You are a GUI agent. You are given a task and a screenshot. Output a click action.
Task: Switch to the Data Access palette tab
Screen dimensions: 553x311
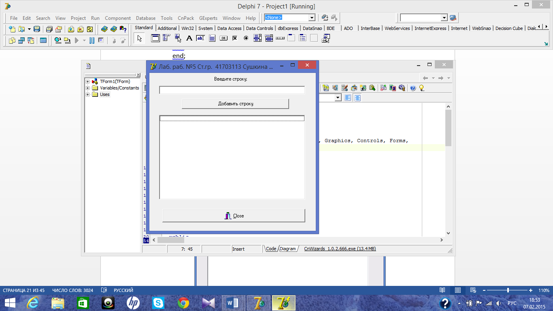[x=229, y=28]
